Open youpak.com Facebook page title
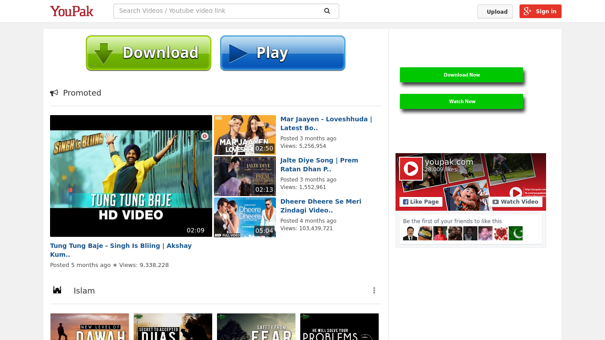The width and height of the screenshot is (605, 340). click(449, 162)
